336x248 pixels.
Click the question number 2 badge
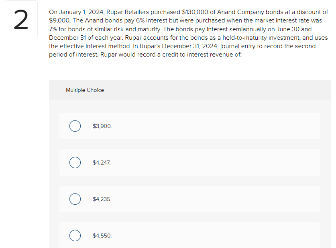coord(21,19)
